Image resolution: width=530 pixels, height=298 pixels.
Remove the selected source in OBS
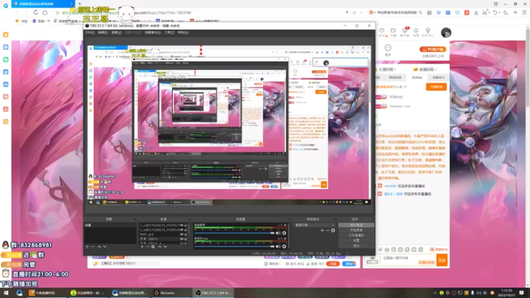(x=147, y=246)
